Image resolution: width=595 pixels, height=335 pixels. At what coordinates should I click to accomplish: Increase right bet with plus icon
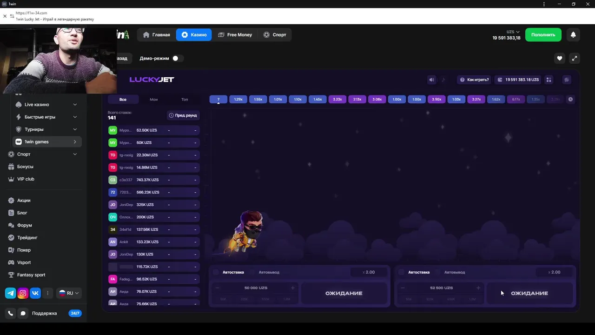point(478,288)
